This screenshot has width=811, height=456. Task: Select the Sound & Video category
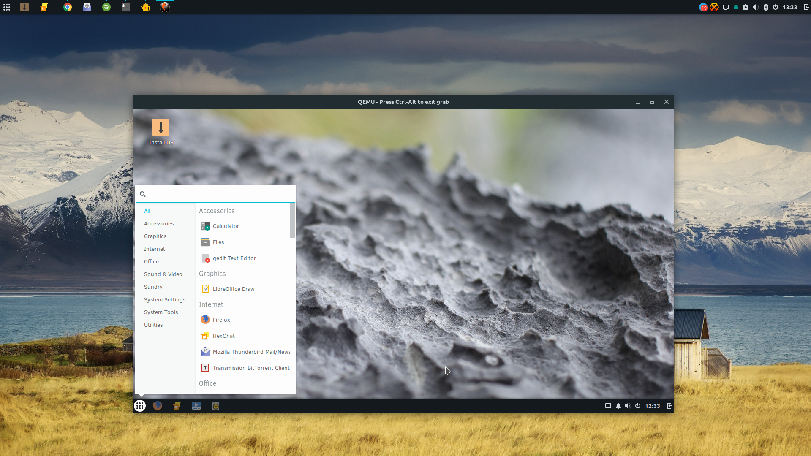(163, 274)
